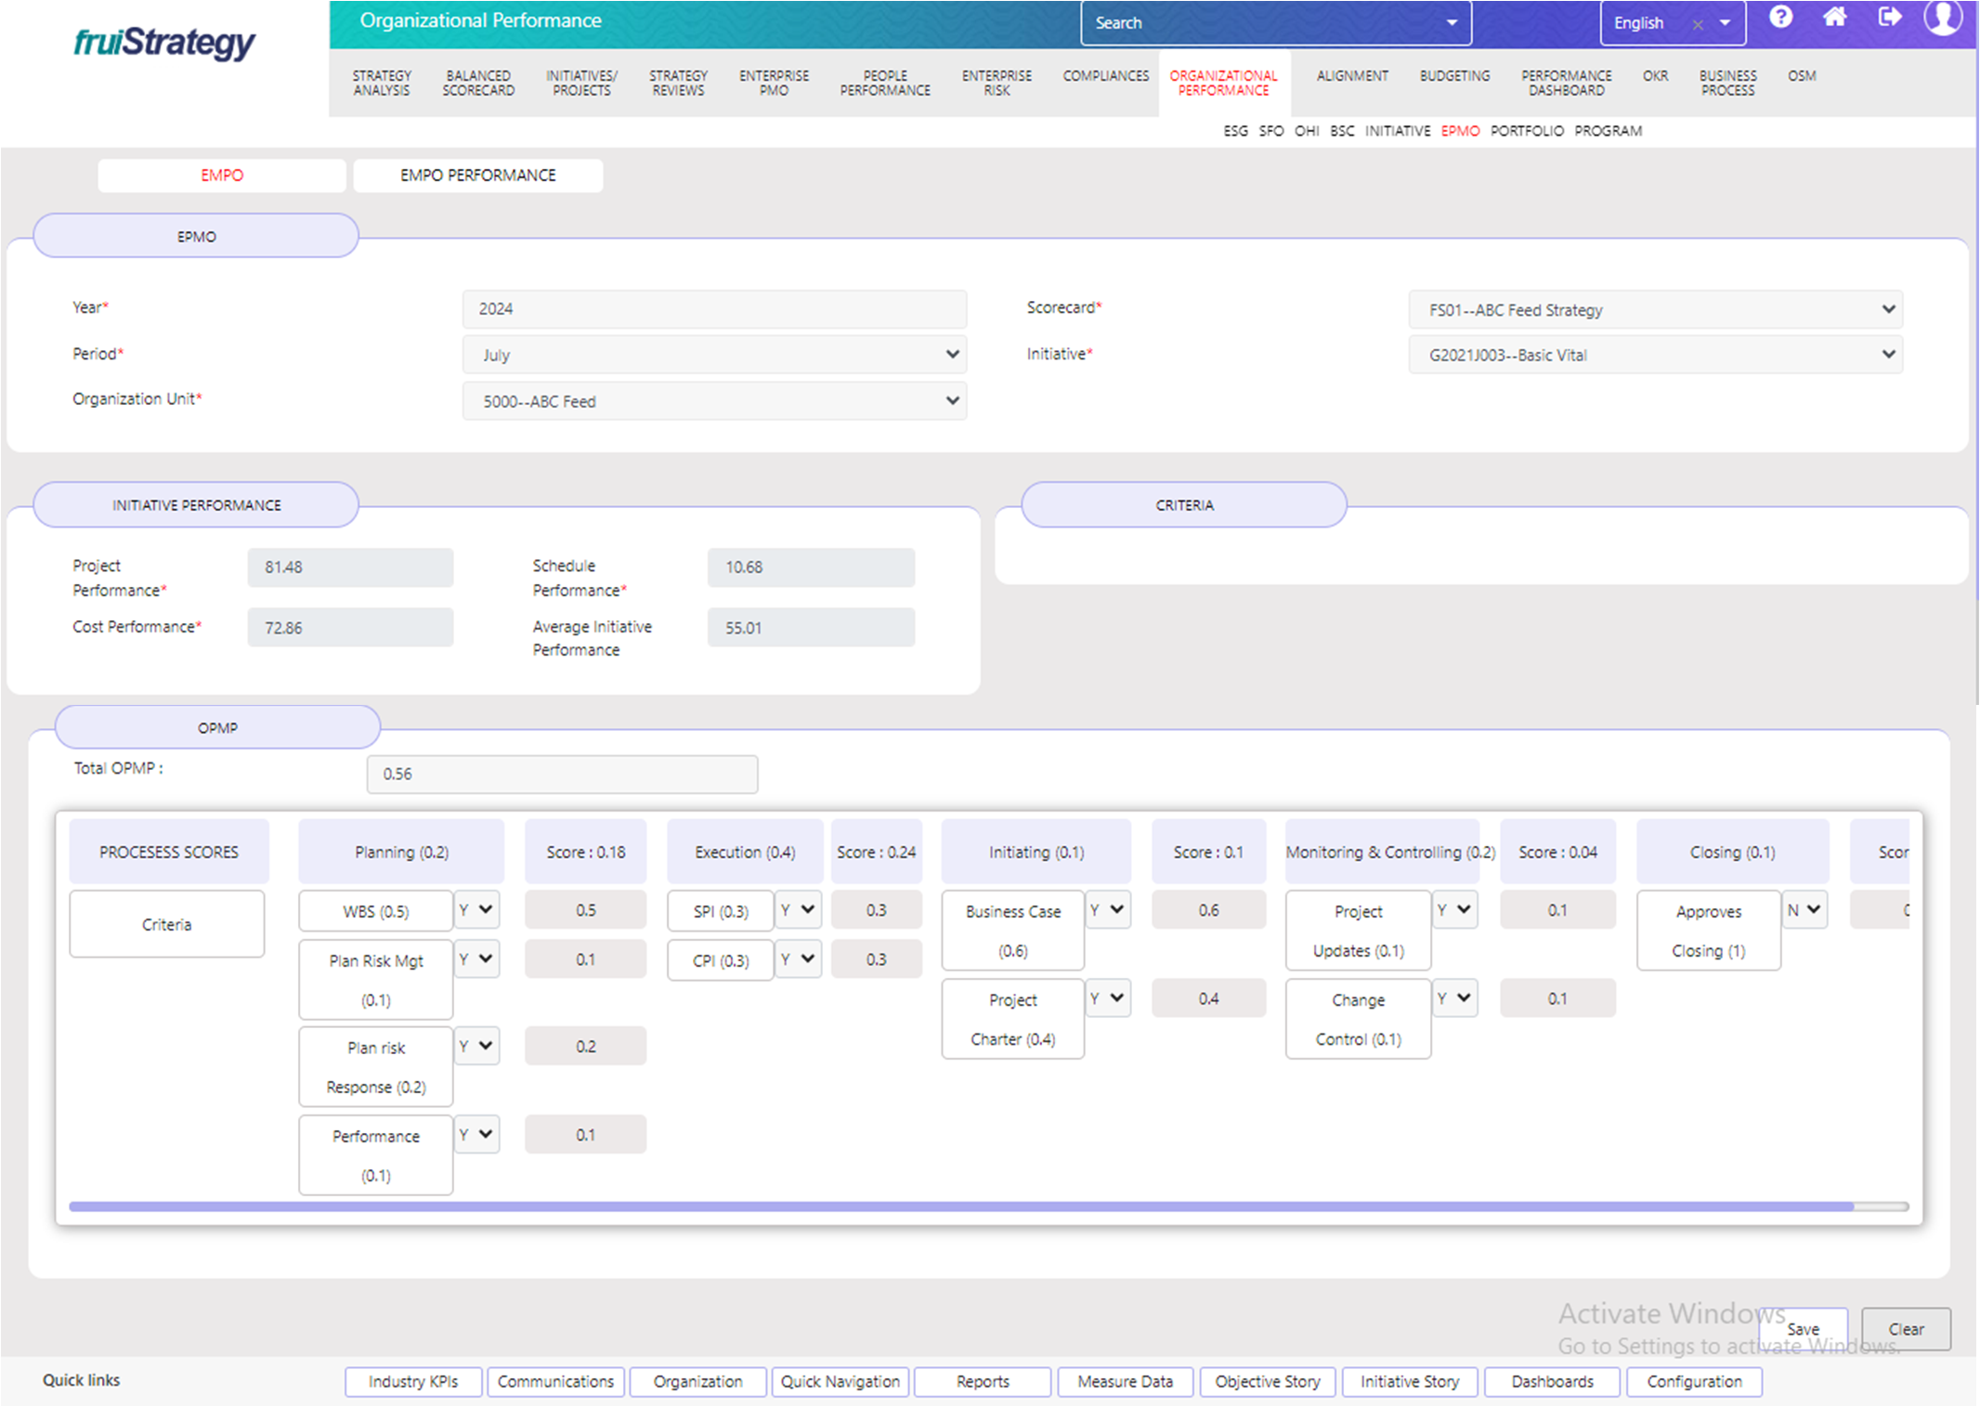
Task: Open the Period dropdown showing July
Action: [x=713, y=355]
